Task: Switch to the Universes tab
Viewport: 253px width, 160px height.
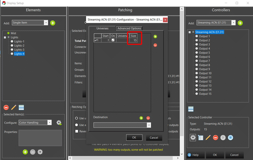Action: point(102,28)
